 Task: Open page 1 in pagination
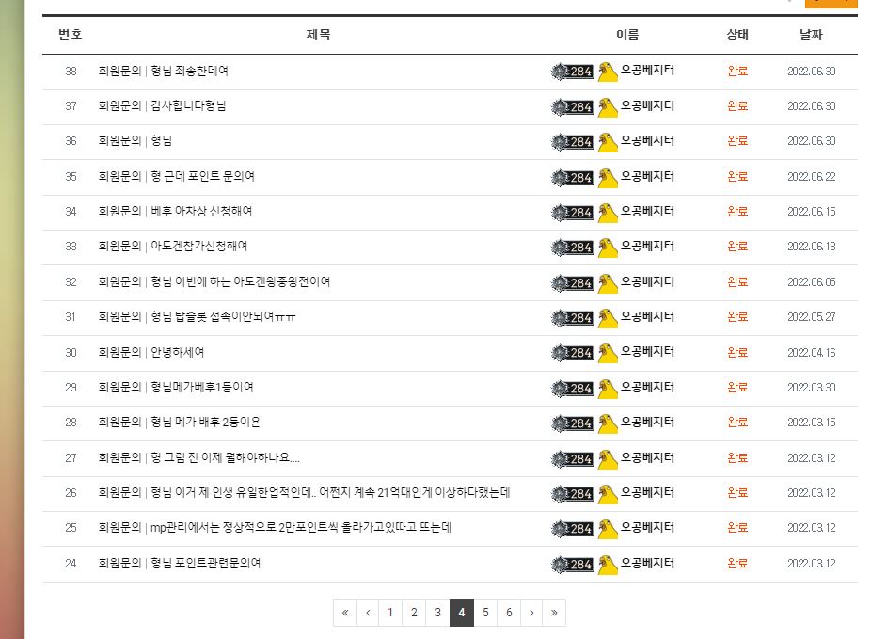coord(390,613)
